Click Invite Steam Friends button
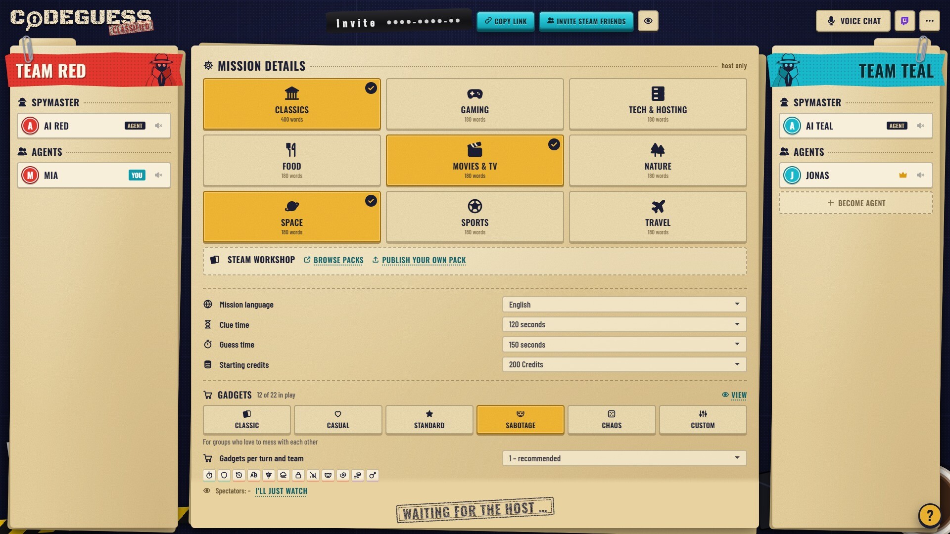950x534 pixels. (x=586, y=21)
